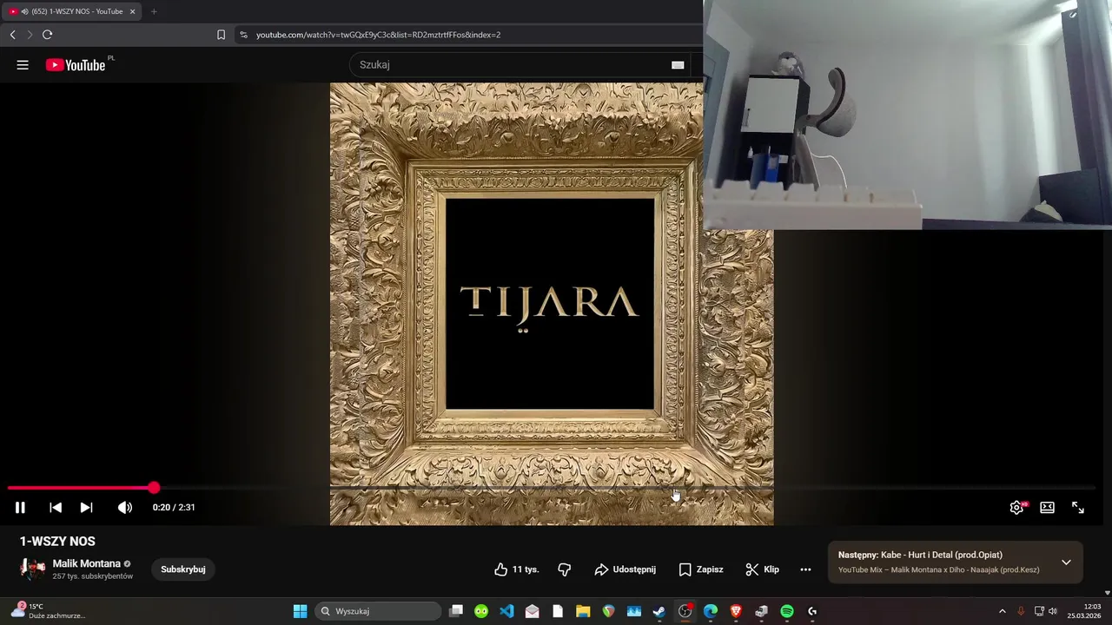Mute the video volume speaker icon
The height and width of the screenshot is (625, 1112).
coord(125,508)
